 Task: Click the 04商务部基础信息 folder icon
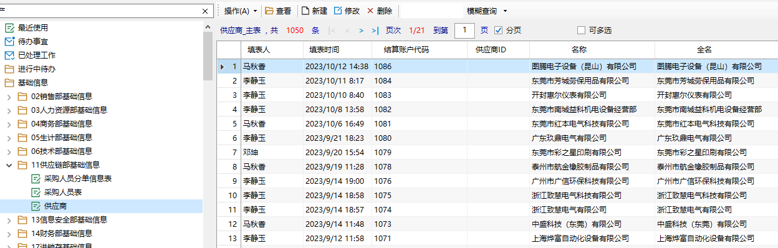coord(23,124)
